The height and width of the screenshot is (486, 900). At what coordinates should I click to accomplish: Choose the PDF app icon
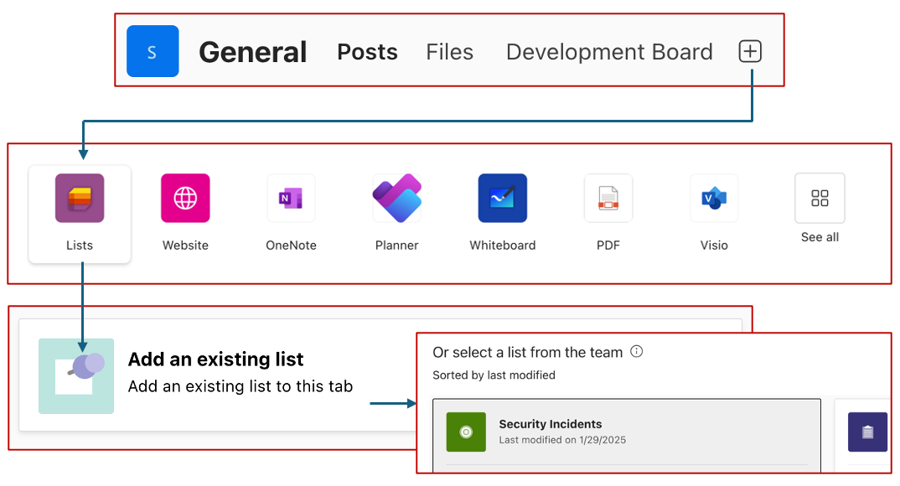click(608, 198)
